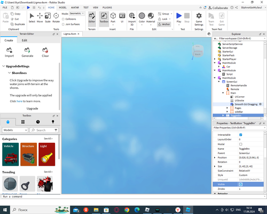Expand the Size property
The height and width of the screenshot is (214, 267).
pos(215,166)
